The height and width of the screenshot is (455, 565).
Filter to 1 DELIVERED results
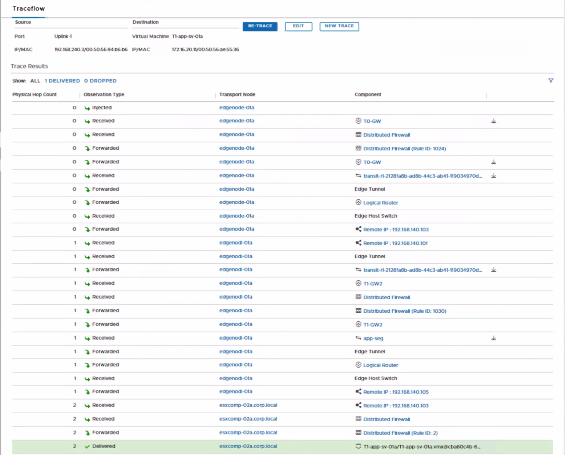click(62, 81)
